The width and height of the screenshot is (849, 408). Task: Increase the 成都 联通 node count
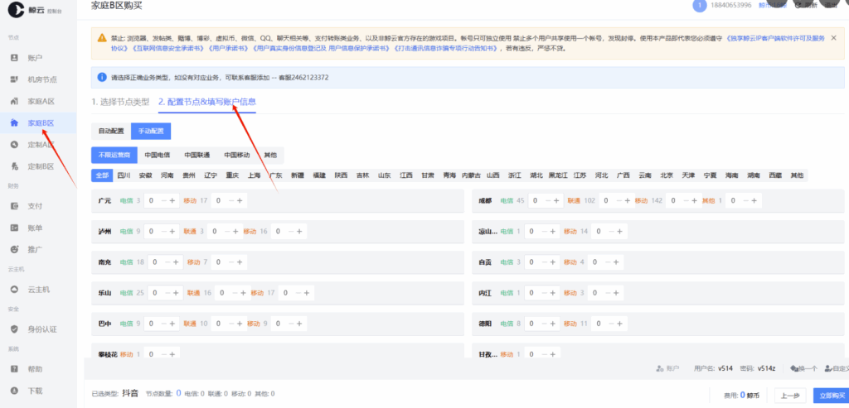(x=628, y=200)
